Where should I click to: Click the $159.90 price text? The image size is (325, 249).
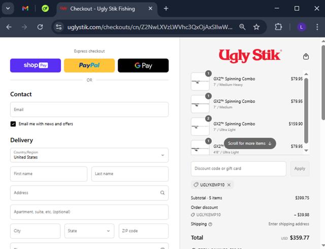coord(296,124)
